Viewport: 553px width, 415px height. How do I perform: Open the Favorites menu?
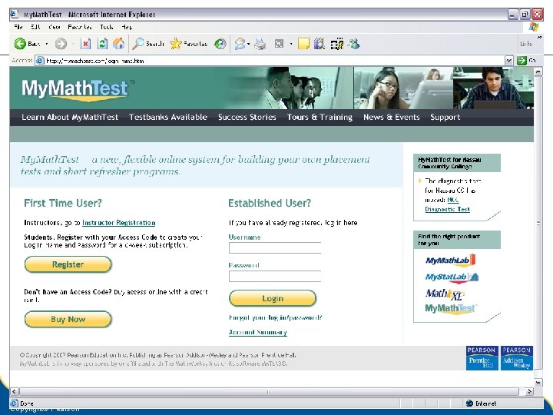click(x=80, y=27)
